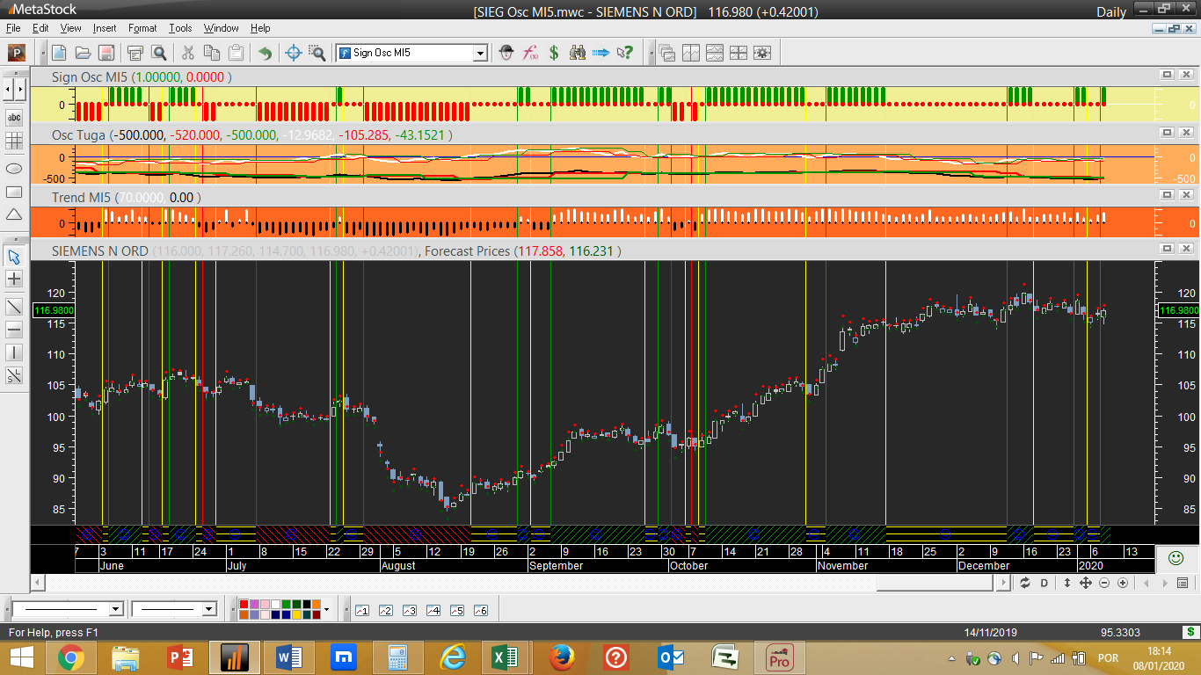The height and width of the screenshot is (675, 1201).
Task: Expand the color palette arrow
Action: 327,609
